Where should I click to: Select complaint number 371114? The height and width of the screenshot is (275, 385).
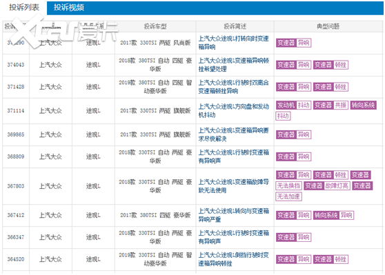[16, 111]
